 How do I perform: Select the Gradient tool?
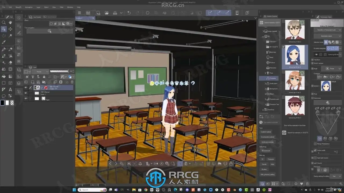10,76
